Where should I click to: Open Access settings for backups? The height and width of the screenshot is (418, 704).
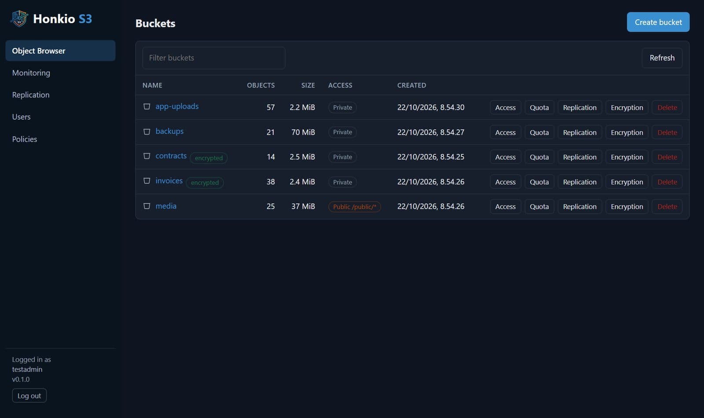(x=506, y=132)
